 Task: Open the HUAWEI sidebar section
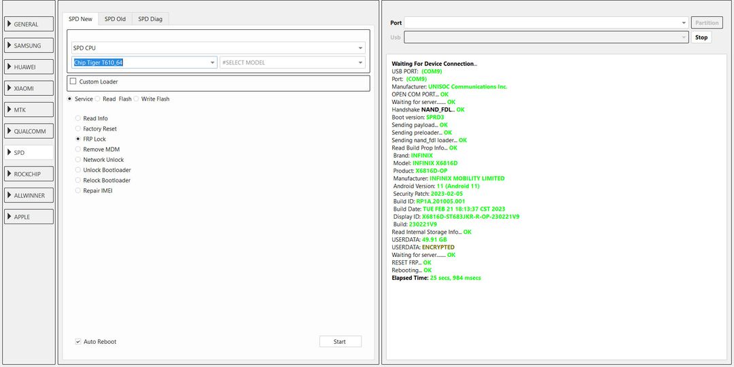click(x=29, y=67)
